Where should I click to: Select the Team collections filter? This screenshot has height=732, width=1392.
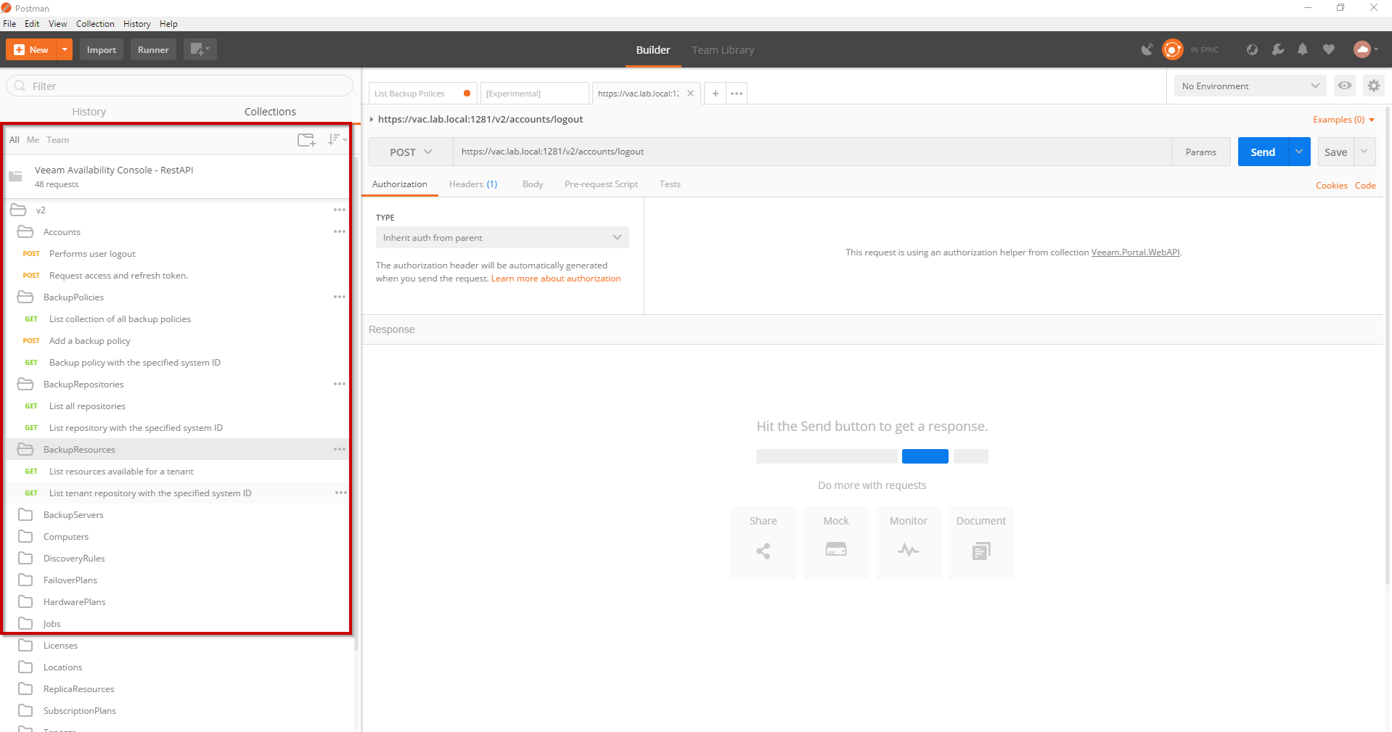click(58, 139)
